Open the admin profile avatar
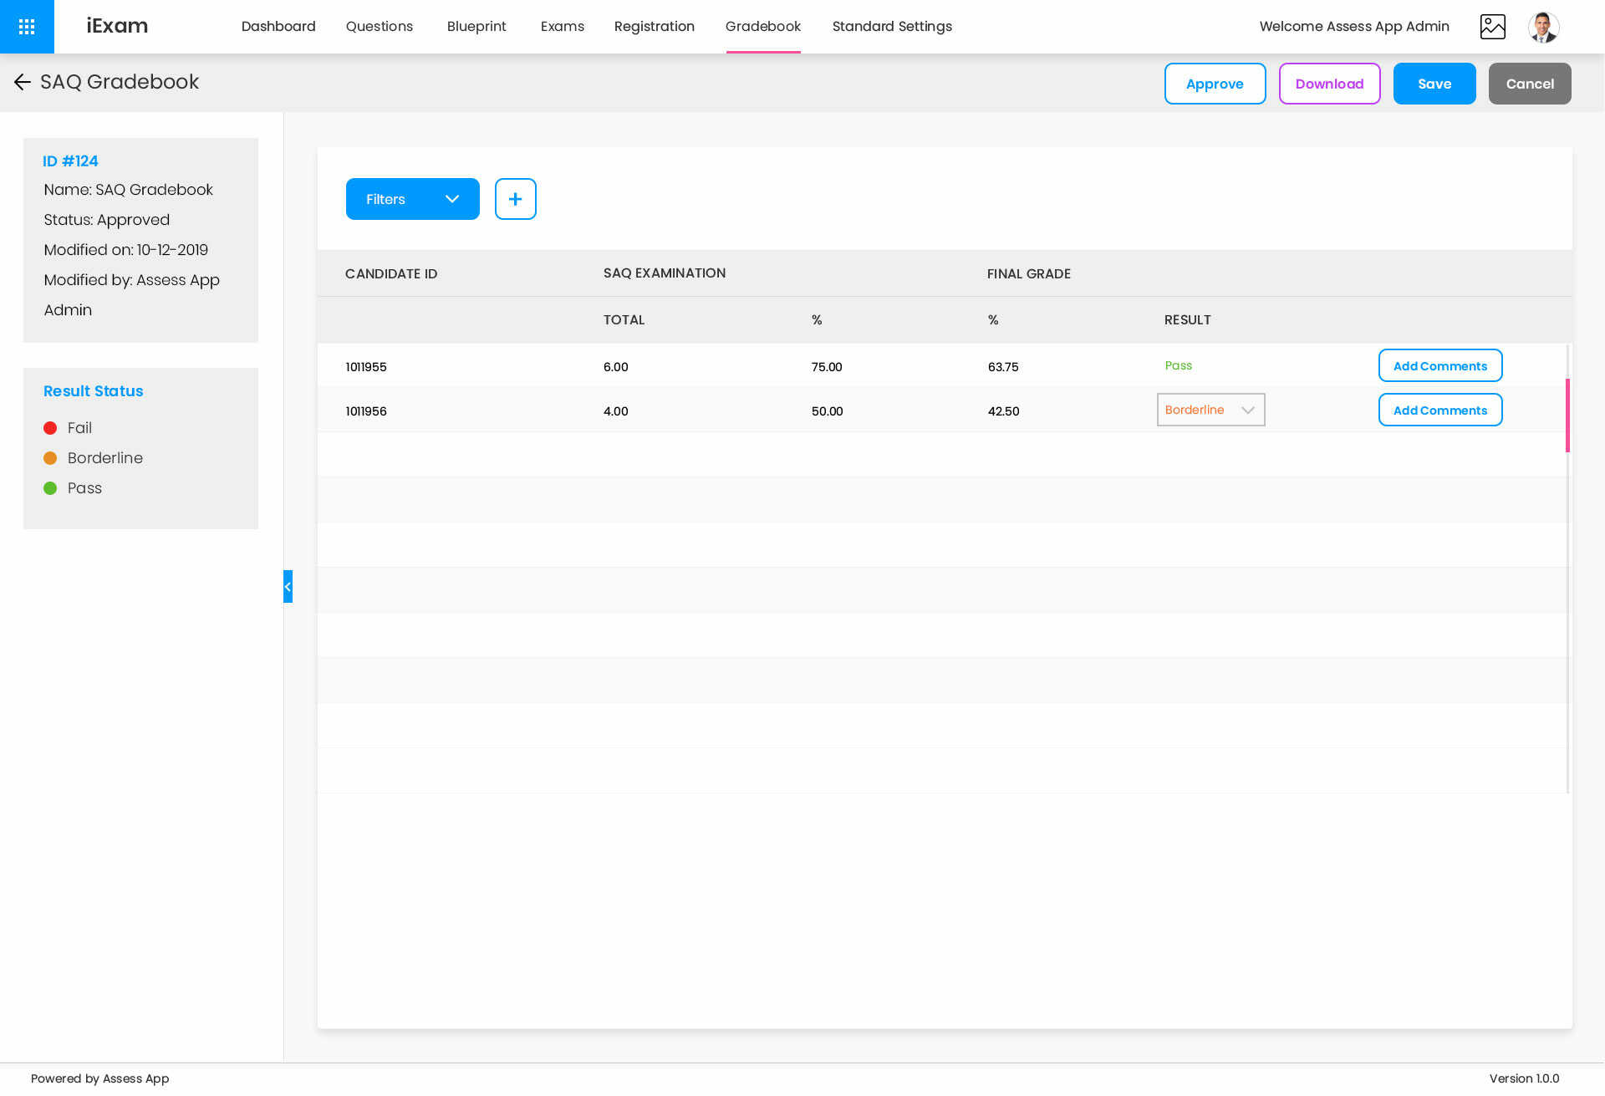The width and height of the screenshot is (1605, 1096). tap(1543, 27)
